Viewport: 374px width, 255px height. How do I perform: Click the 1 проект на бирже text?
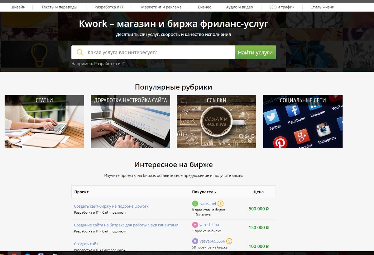pos(207,231)
